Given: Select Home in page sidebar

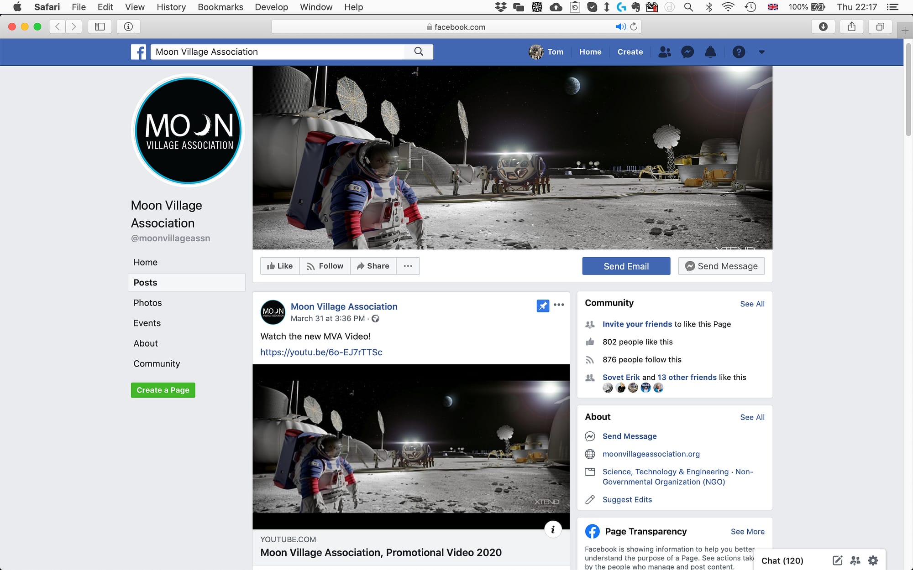Looking at the screenshot, I should point(187,262).
